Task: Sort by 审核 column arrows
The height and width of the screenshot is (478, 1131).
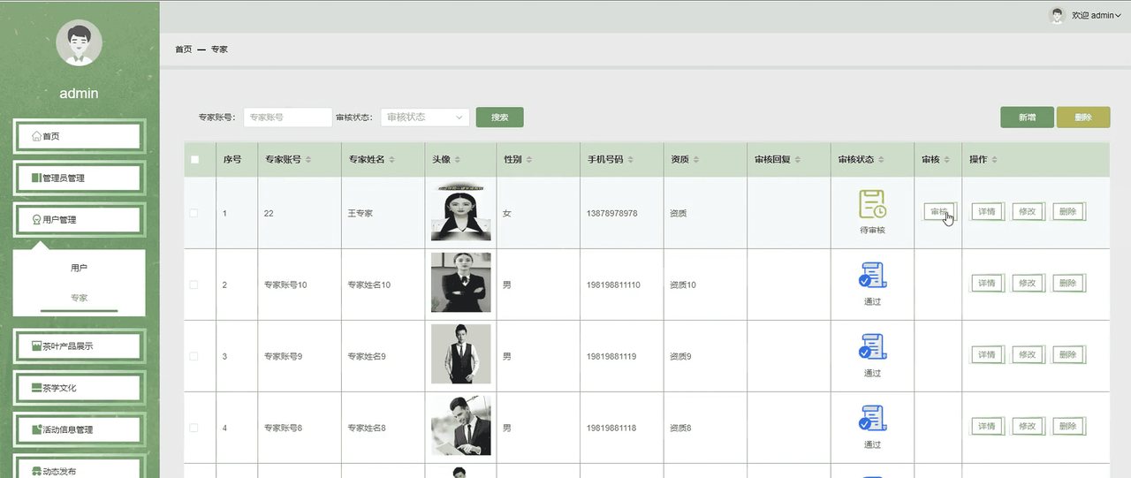Action: pos(947,160)
